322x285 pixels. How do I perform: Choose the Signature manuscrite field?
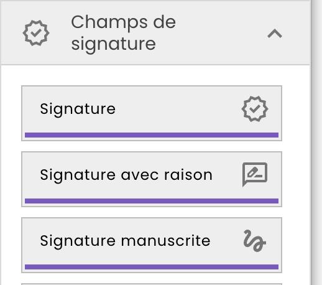152,245
